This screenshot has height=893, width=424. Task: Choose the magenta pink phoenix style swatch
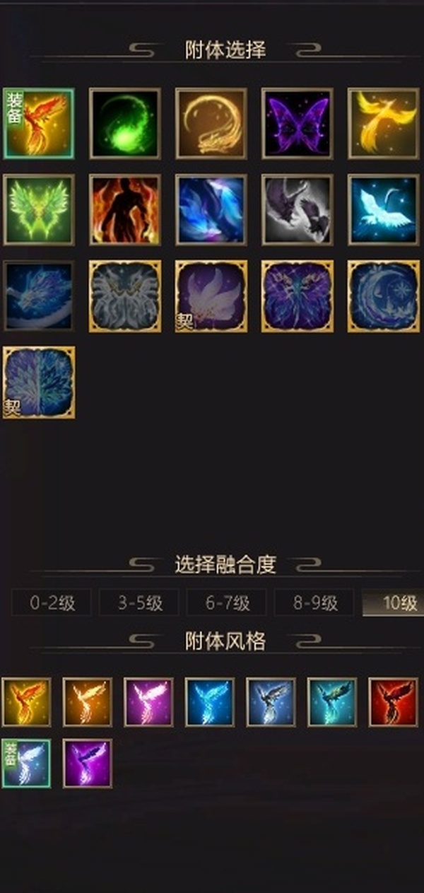[x=148, y=702]
